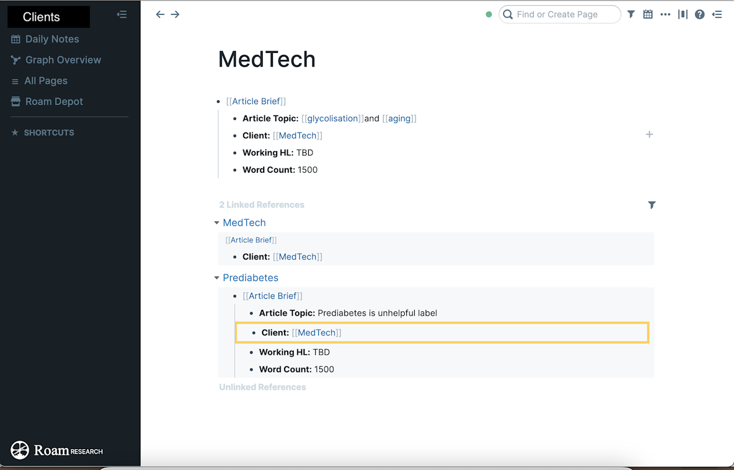Image resolution: width=734 pixels, height=470 pixels.
Task: Open the glycolisation page link
Action: (333, 119)
